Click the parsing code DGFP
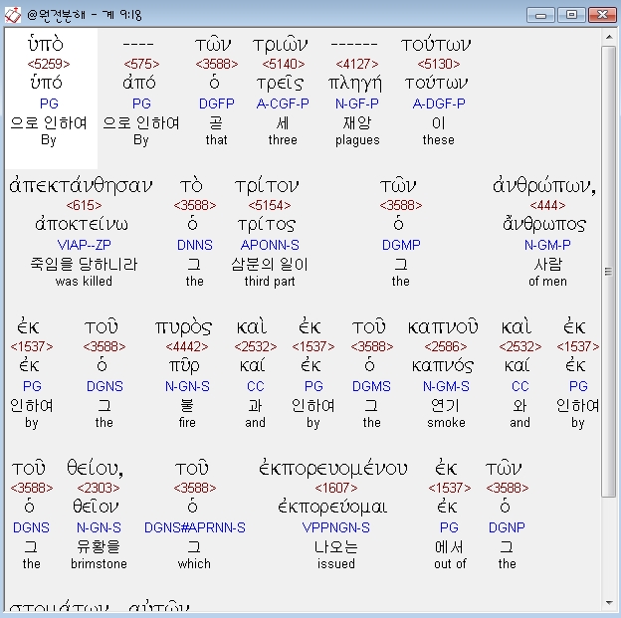 pyautogui.click(x=217, y=103)
